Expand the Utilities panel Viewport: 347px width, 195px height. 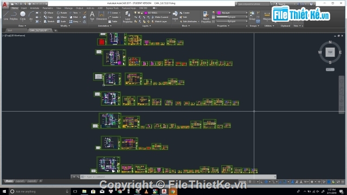point(269,26)
